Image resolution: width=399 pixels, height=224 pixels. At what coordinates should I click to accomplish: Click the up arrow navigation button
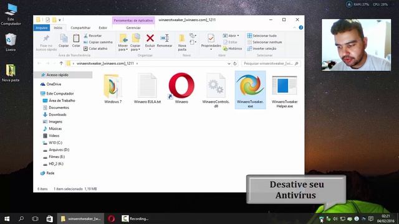tap(61, 63)
